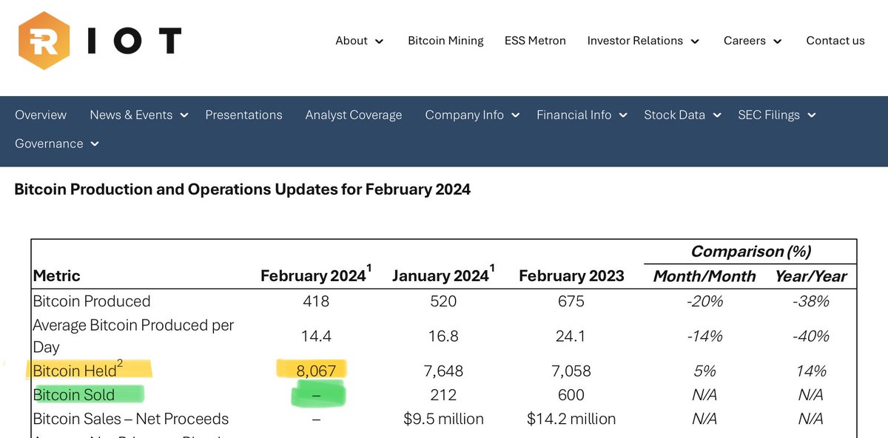This screenshot has width=888, height=438.
Task: Click the News & Events label
Action: 131,115
